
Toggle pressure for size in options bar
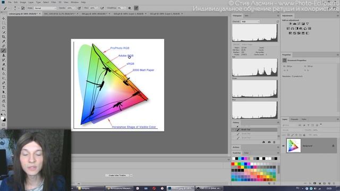[x=136, y=8]
